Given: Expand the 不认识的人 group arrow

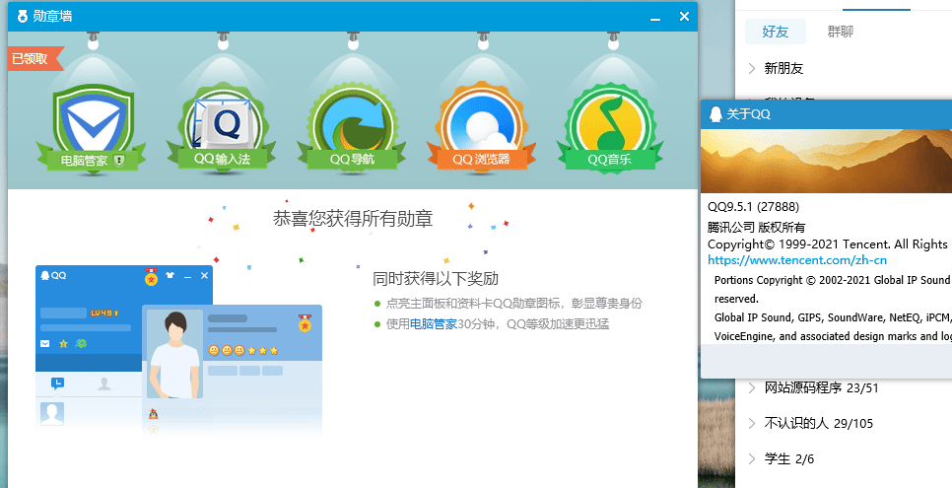Looking at the screenshot, I should [x=752, y=423].
